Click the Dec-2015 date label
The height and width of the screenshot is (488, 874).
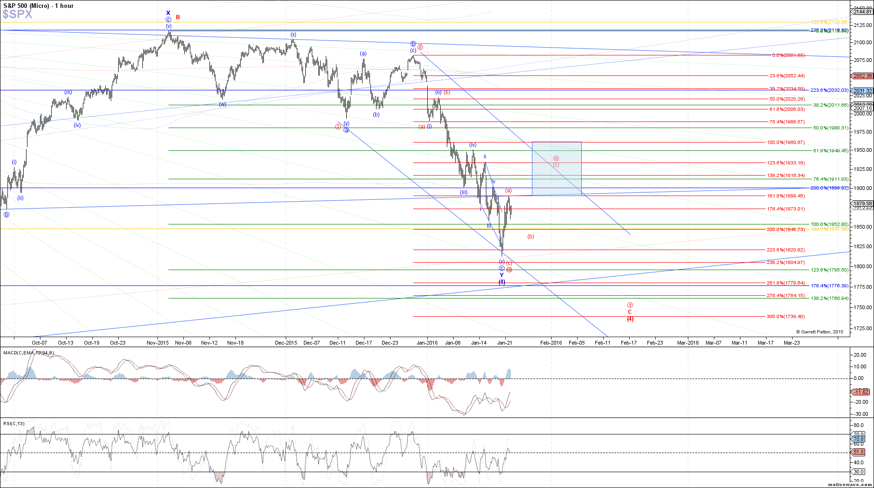pos(286,343)
